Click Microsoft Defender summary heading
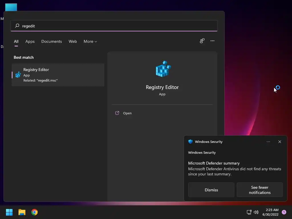The height and width of the screenshot is (219, 292). tap(214, 163)
